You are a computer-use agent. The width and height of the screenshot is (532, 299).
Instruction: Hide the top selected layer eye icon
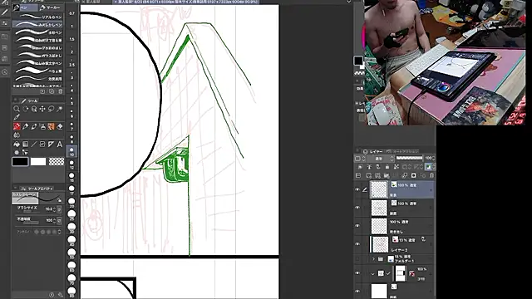(x=357, y=190)
